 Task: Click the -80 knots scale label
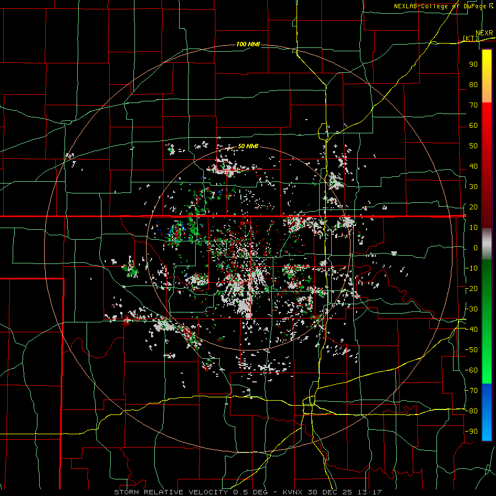click(471, 411)
